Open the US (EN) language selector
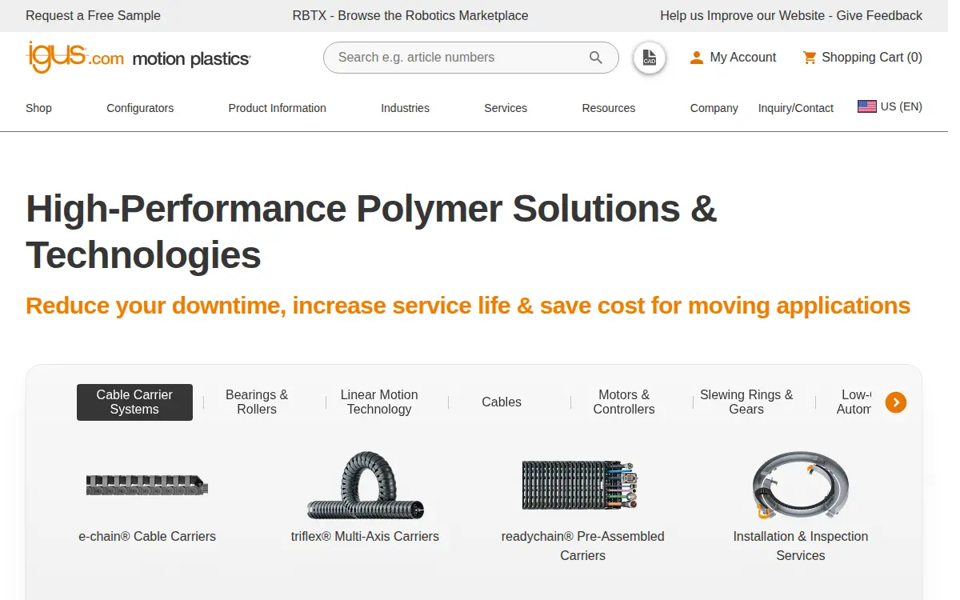 click(890, 106)
